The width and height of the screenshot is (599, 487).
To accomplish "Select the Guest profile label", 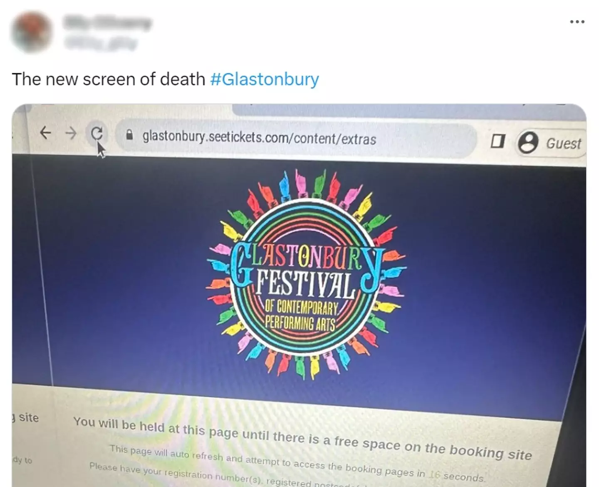I will point(563,144).
